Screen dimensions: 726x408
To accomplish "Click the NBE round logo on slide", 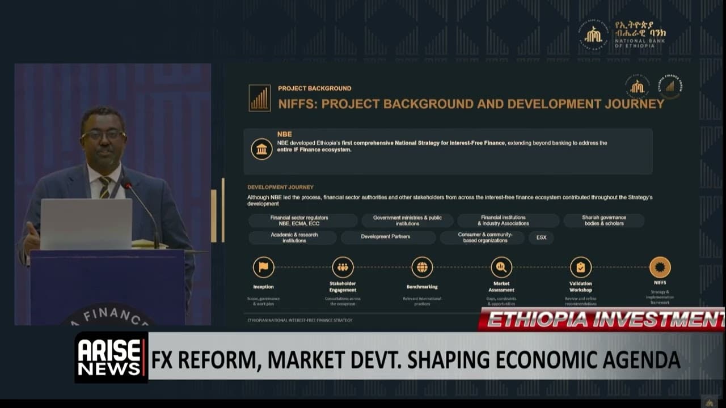I will coord(637,86).
